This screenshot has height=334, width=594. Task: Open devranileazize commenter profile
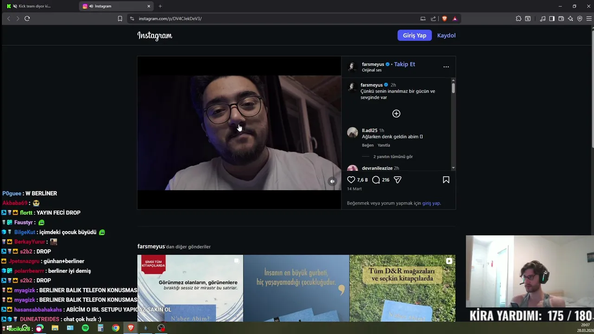[x=377, y=168]
